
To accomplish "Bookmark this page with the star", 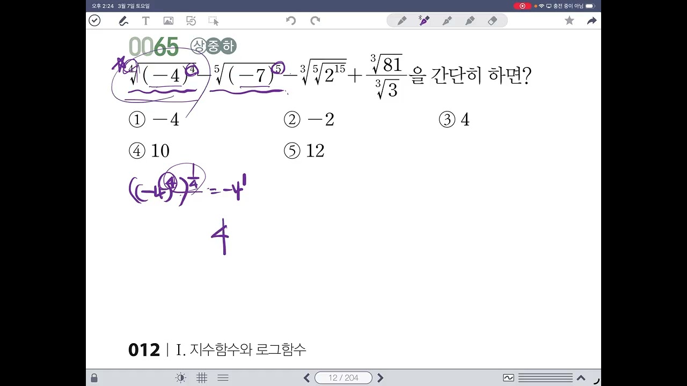I will tap(569, 21).
